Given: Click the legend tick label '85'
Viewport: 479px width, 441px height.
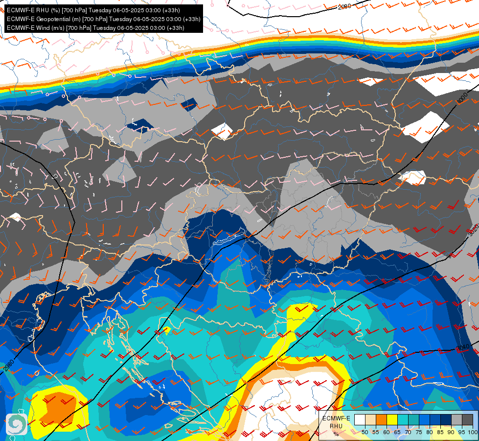Looking at the screenshot, I should [440, 432].
